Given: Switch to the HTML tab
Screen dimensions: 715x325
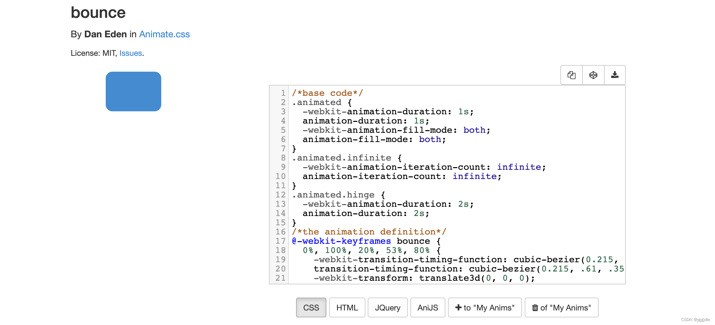Looking at the screenshot, I should coord(347,307).
